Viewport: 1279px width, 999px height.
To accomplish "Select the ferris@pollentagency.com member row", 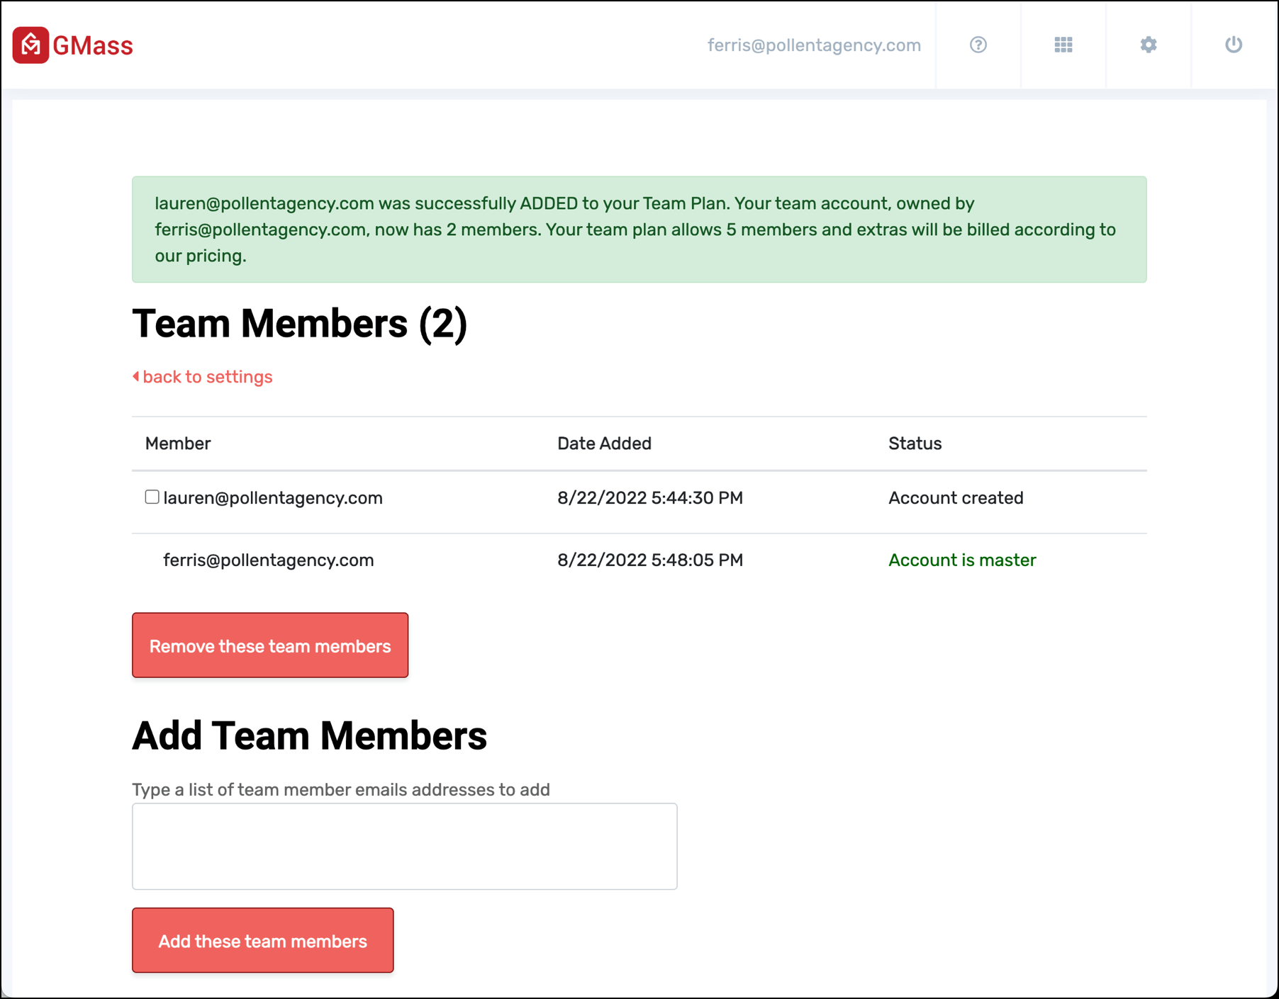I will [x=639, y=560].
